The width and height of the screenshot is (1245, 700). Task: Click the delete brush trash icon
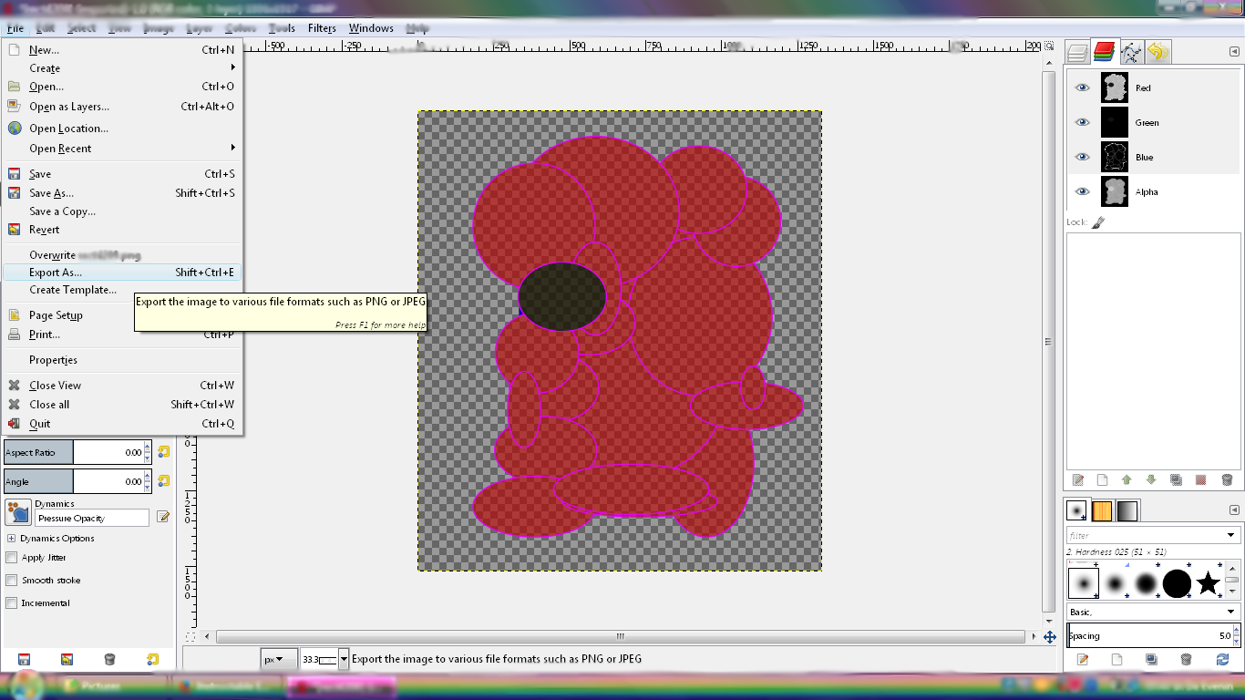pos(1186,659)
